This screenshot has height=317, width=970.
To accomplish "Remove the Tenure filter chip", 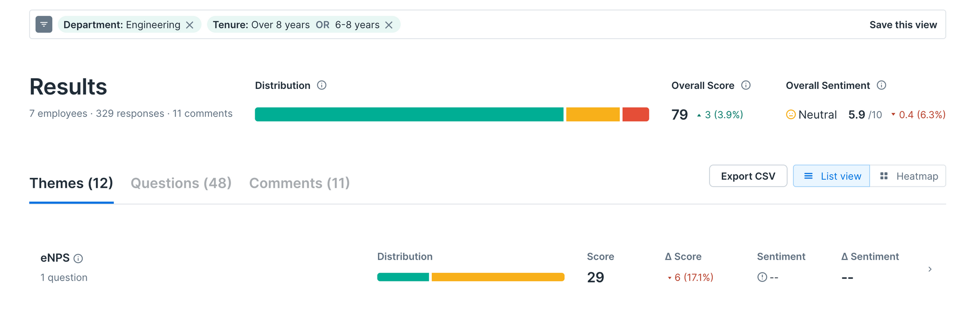I will (389, 25).
